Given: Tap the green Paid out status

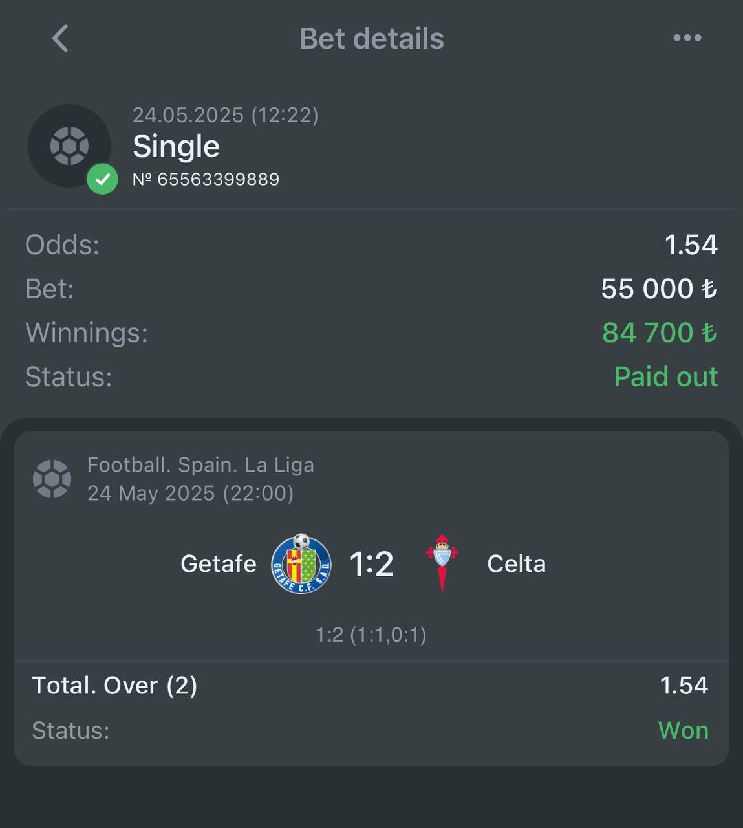Looking at the screenshot, I should [x=666, y=376].
